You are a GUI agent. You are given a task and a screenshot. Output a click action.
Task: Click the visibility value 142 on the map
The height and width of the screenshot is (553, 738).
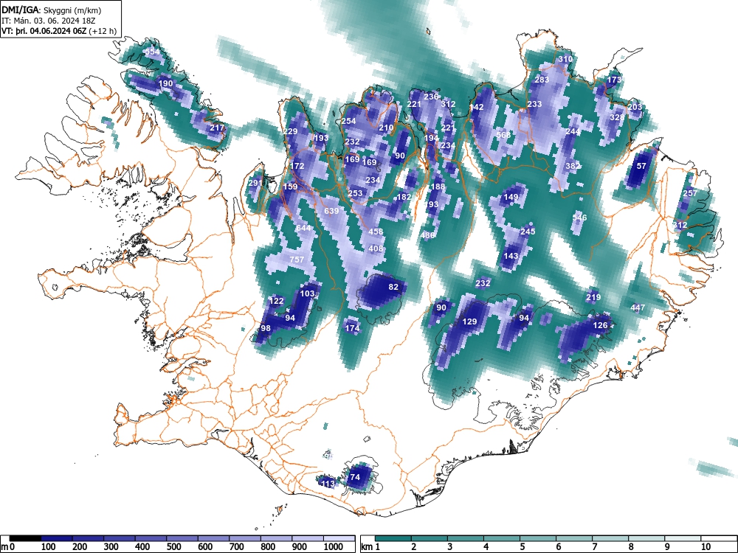(476, 107)
